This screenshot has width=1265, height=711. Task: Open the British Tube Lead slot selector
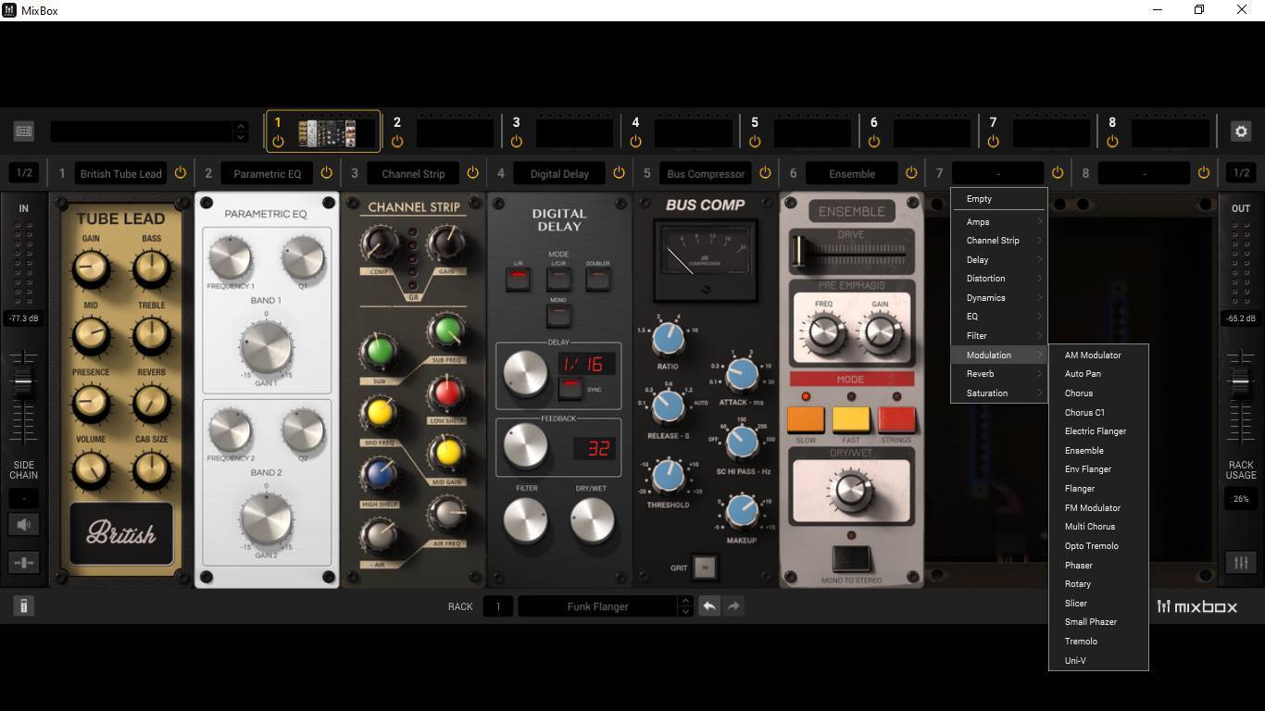point(120,173)
